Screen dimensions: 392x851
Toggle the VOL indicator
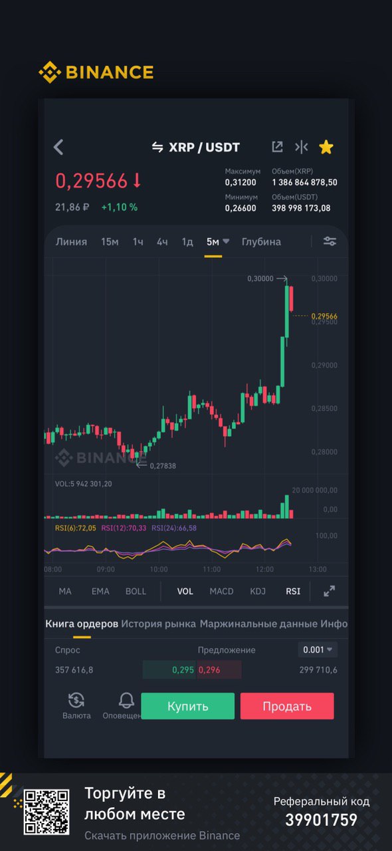(185, 591)
